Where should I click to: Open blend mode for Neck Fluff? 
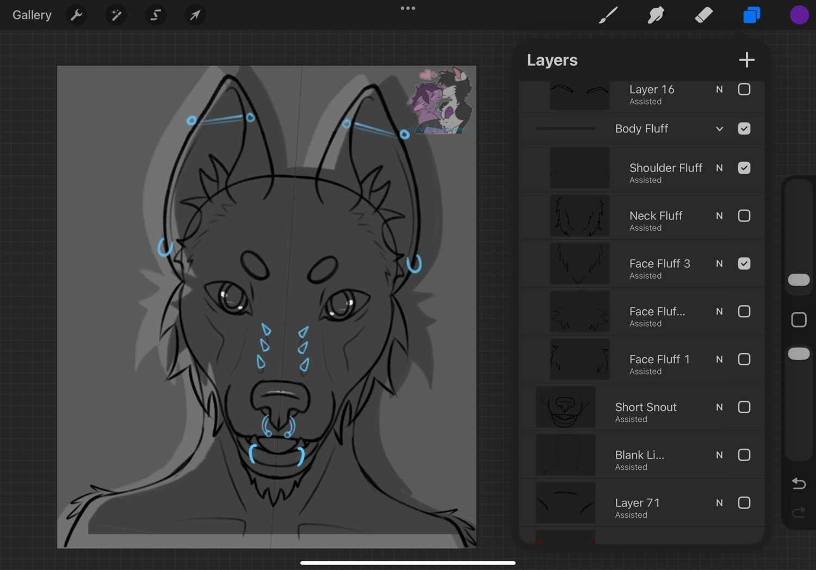point(720,216)
